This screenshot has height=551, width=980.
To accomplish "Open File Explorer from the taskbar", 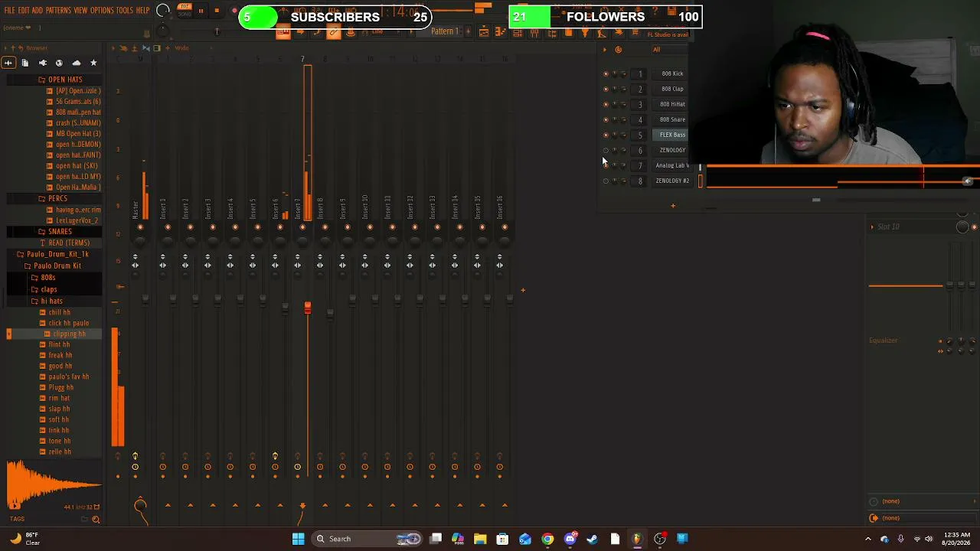I will tap(480, 539).
